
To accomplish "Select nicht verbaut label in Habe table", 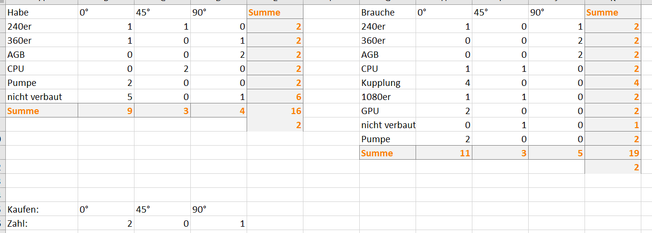I will 42,97.
